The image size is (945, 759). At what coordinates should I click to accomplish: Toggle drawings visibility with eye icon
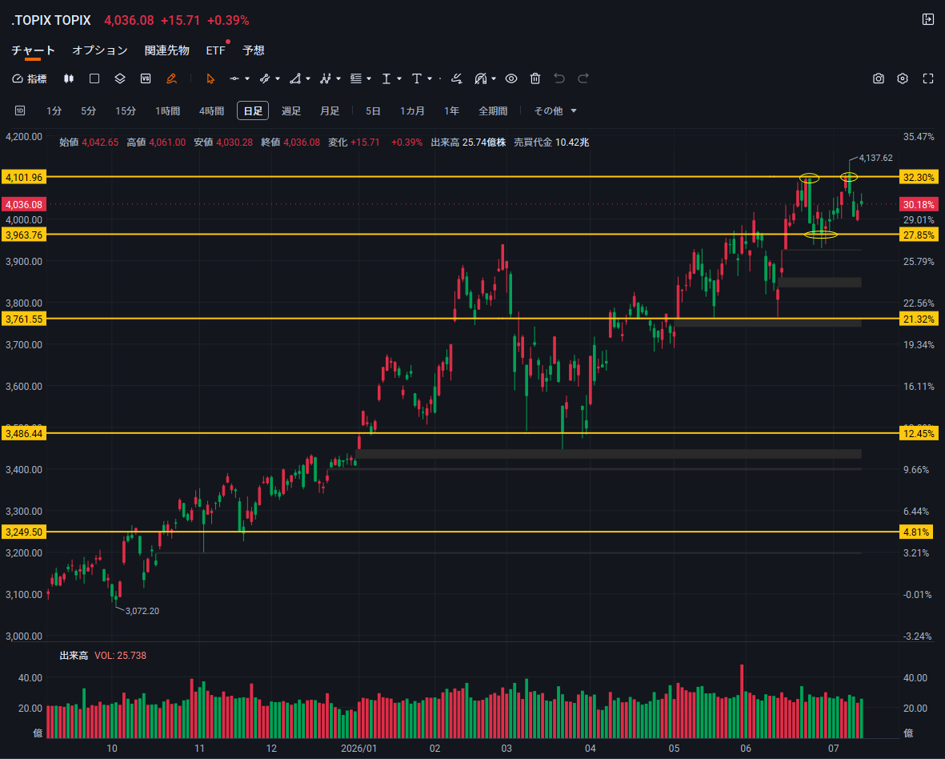[511, 79]
